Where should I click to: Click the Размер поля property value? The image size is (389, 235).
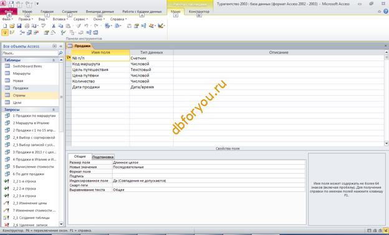point(208,163)
